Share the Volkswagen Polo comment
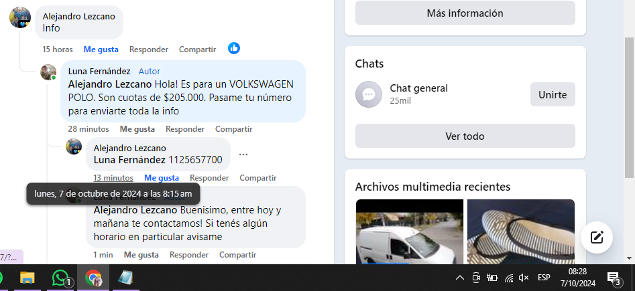Screen dimensions: 635x291 pyautogui.click(x=233, y=129)
